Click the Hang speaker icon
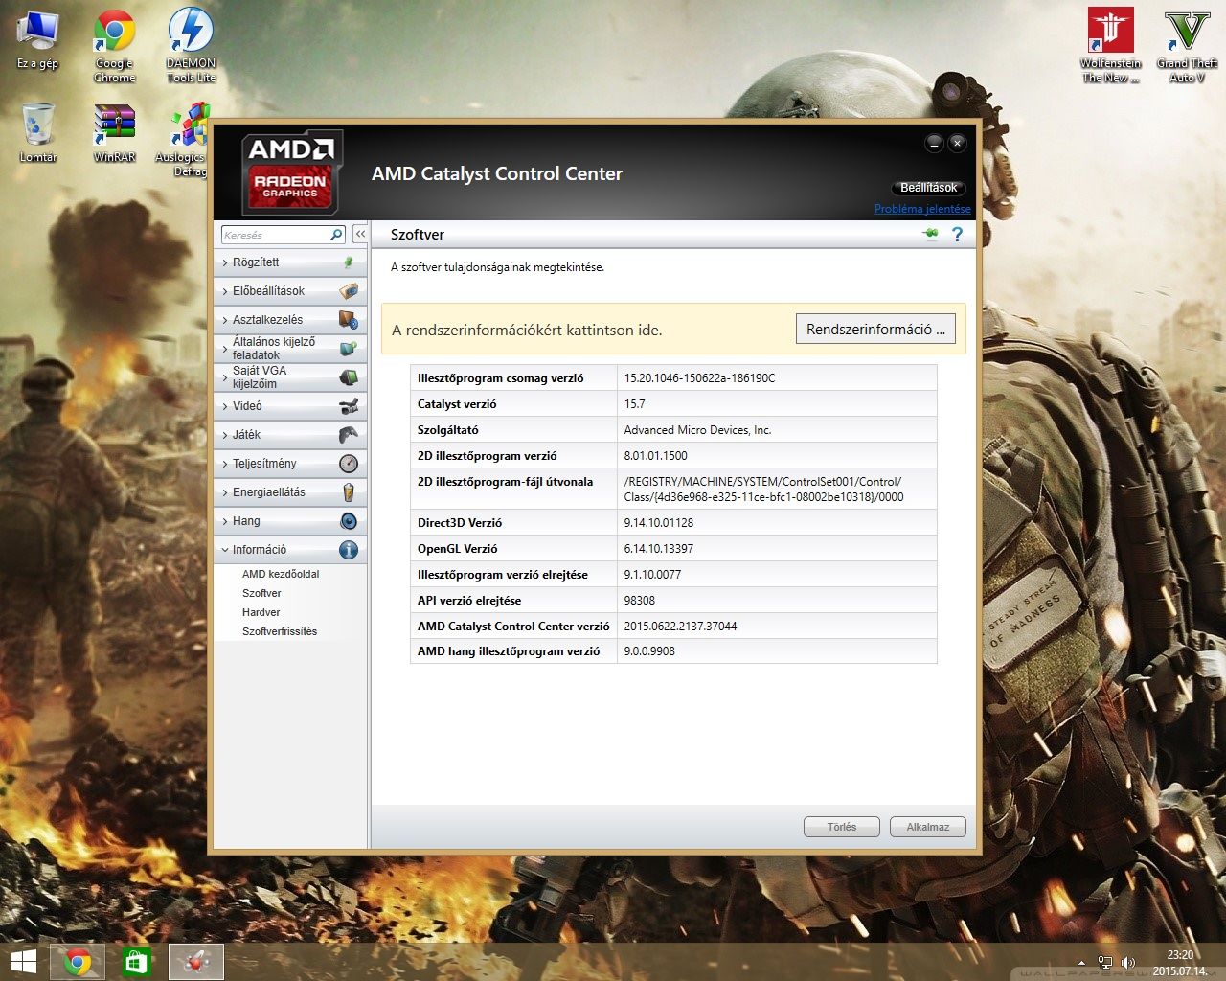The image size is (1226, 981). 349,520
